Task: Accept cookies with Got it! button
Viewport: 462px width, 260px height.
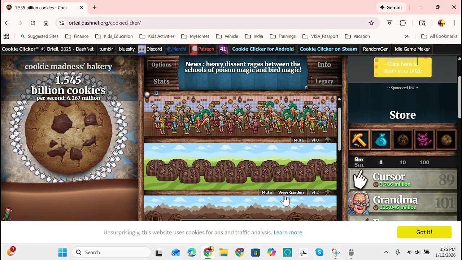Action: [424, 232]
